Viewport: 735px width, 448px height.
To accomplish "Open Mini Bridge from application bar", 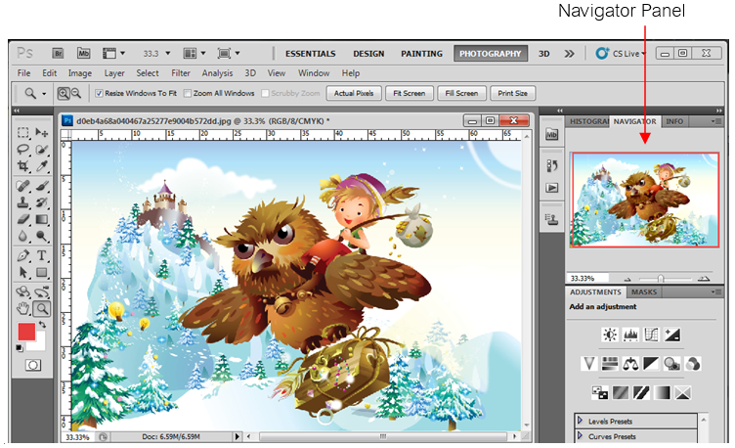I will (83, 53).
